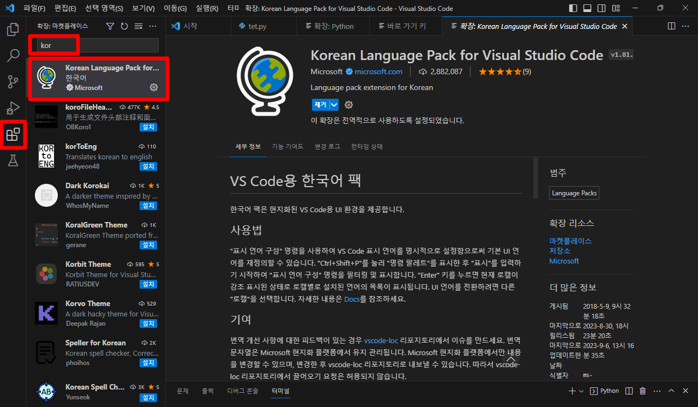The width and height of the screenshot is (698, 407).
Task: Open the 파일(F) menu
Action: [34, 8]
